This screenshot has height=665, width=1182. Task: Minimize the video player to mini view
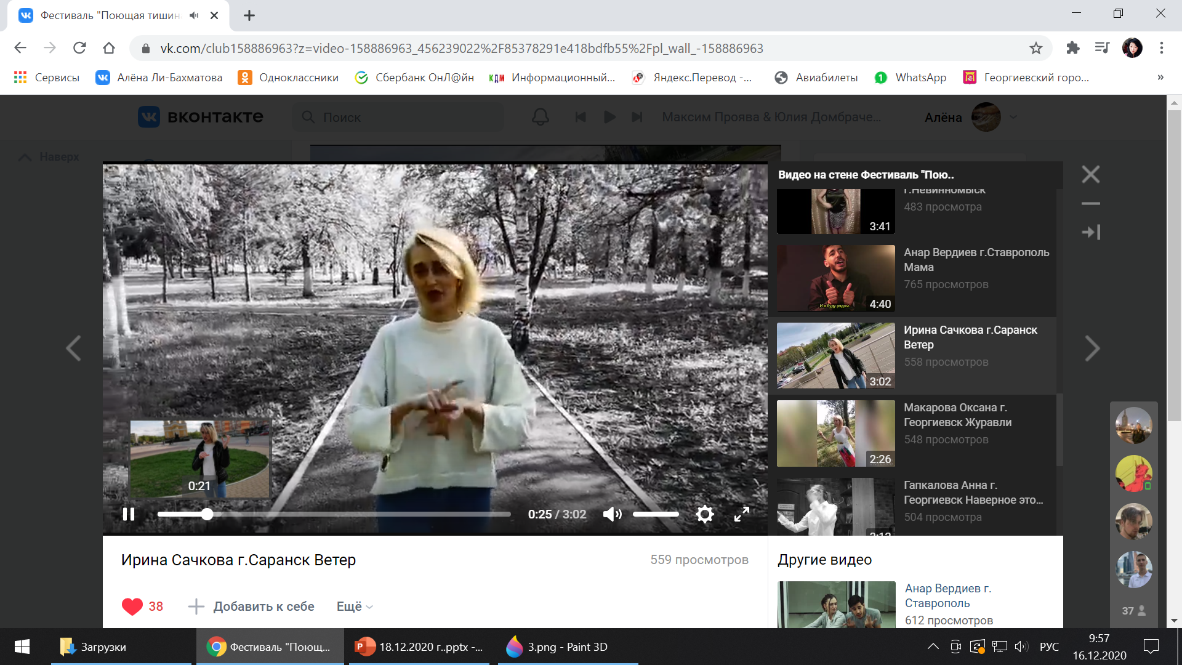tap(1091, 203)
